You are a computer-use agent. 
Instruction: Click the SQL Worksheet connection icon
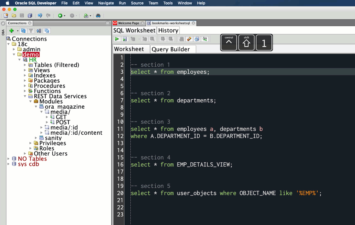pyautogui.click(x=86, y=16)
